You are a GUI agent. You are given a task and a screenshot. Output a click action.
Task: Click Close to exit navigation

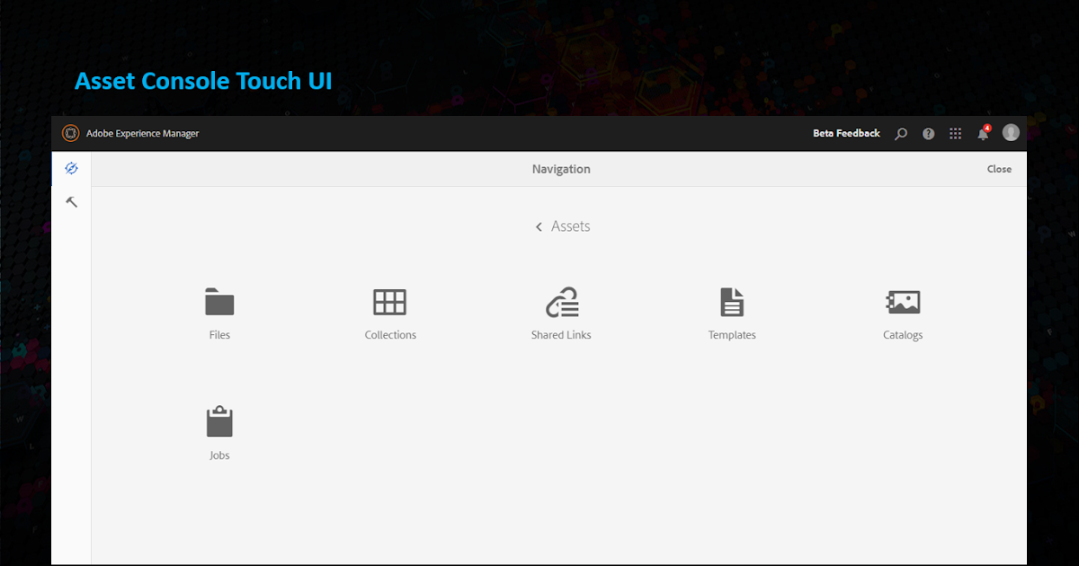pyautogui.click(x=999, y=169)
